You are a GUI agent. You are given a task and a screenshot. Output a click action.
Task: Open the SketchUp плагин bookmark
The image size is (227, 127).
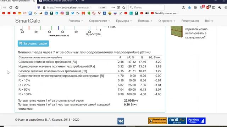pyautogui.click(x=165, y=13)
